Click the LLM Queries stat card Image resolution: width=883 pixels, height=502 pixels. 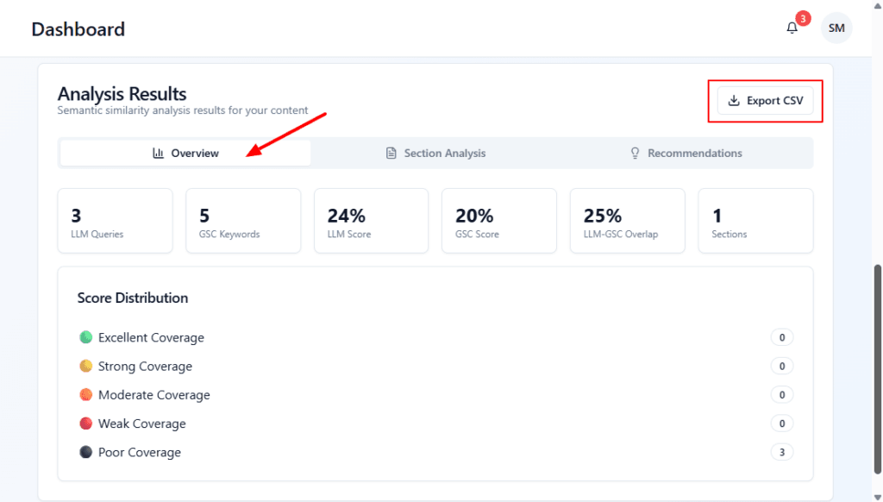click(115, 221)
